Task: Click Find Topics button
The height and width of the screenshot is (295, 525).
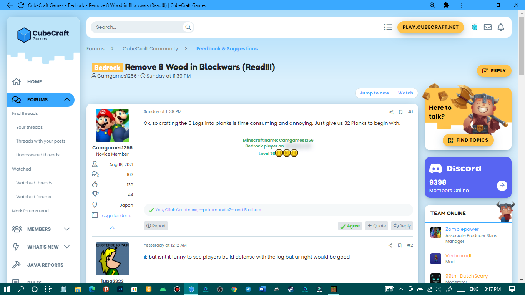Action: tap(468, 140)
